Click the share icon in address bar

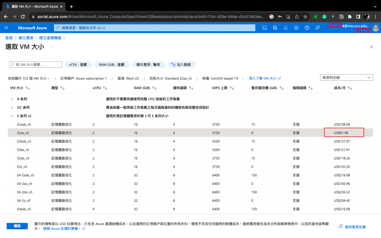[x=297, y=16]
